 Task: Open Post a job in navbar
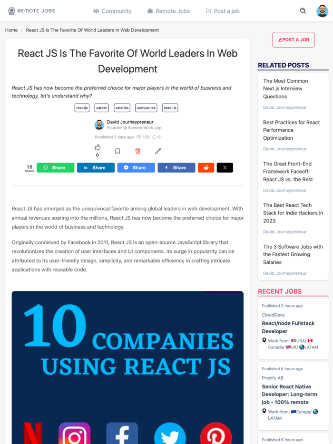click(223, 11)
